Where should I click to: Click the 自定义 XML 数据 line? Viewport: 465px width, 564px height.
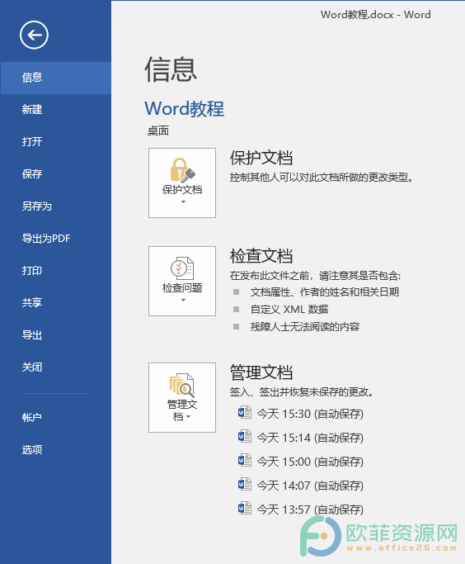(x=289, y=310)
